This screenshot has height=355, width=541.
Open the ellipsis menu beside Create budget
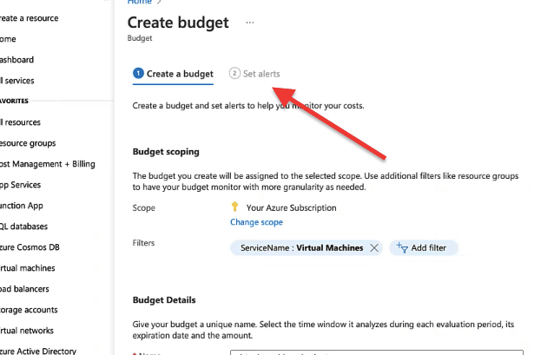[x=250, y=23]
